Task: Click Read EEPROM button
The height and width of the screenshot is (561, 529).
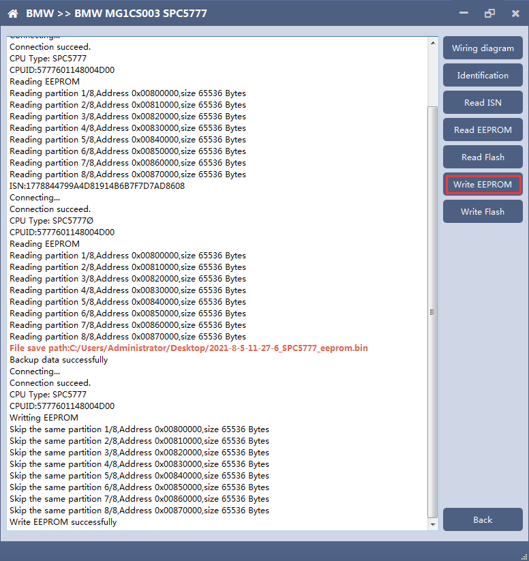Action: click(483, 130)
